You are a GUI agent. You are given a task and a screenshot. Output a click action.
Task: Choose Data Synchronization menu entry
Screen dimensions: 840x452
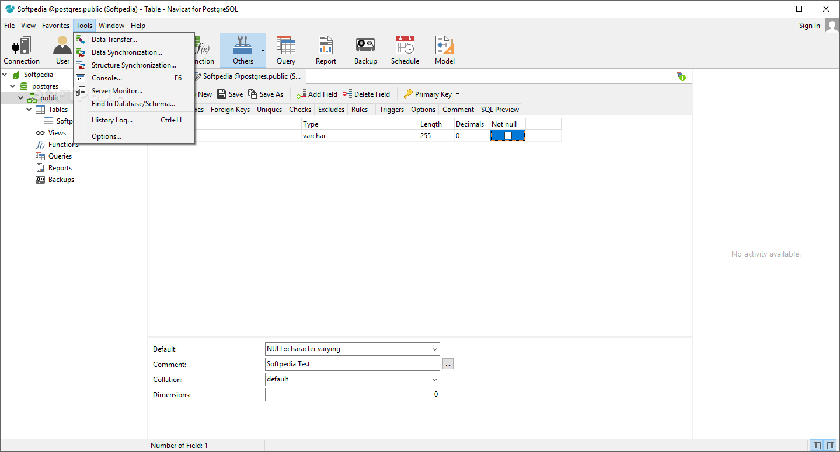point(134,52)
